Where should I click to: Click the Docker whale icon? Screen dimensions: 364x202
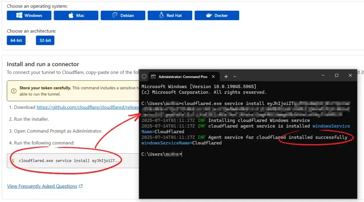(x=209, y=15)
